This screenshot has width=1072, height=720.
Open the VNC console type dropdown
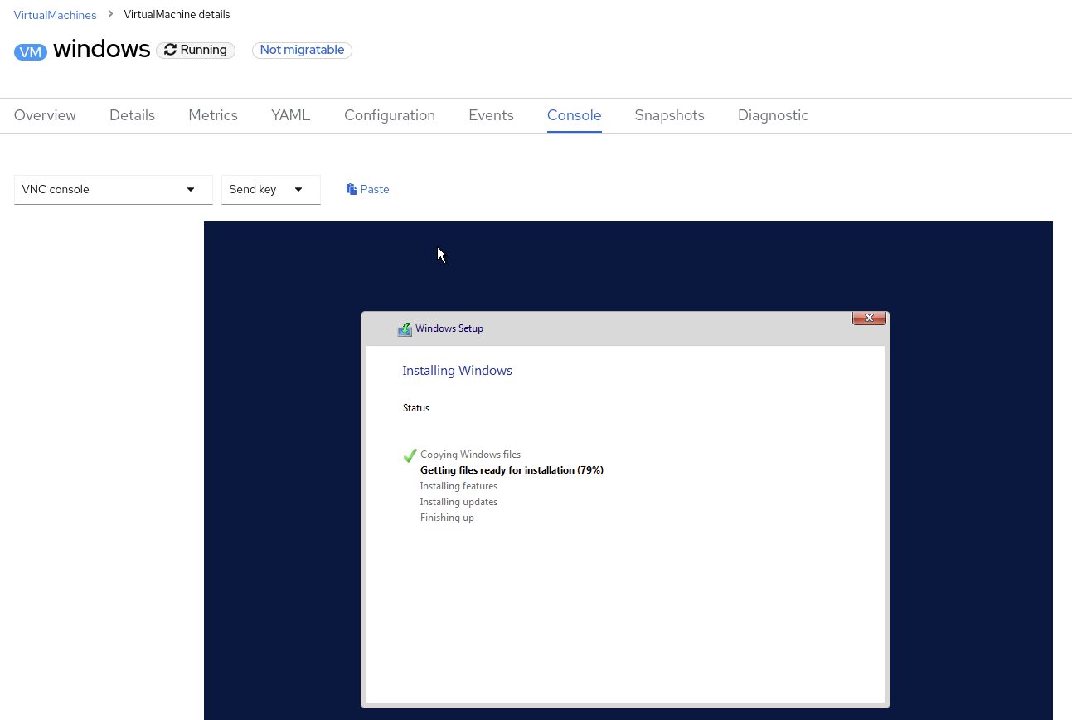tap(113, 189)
